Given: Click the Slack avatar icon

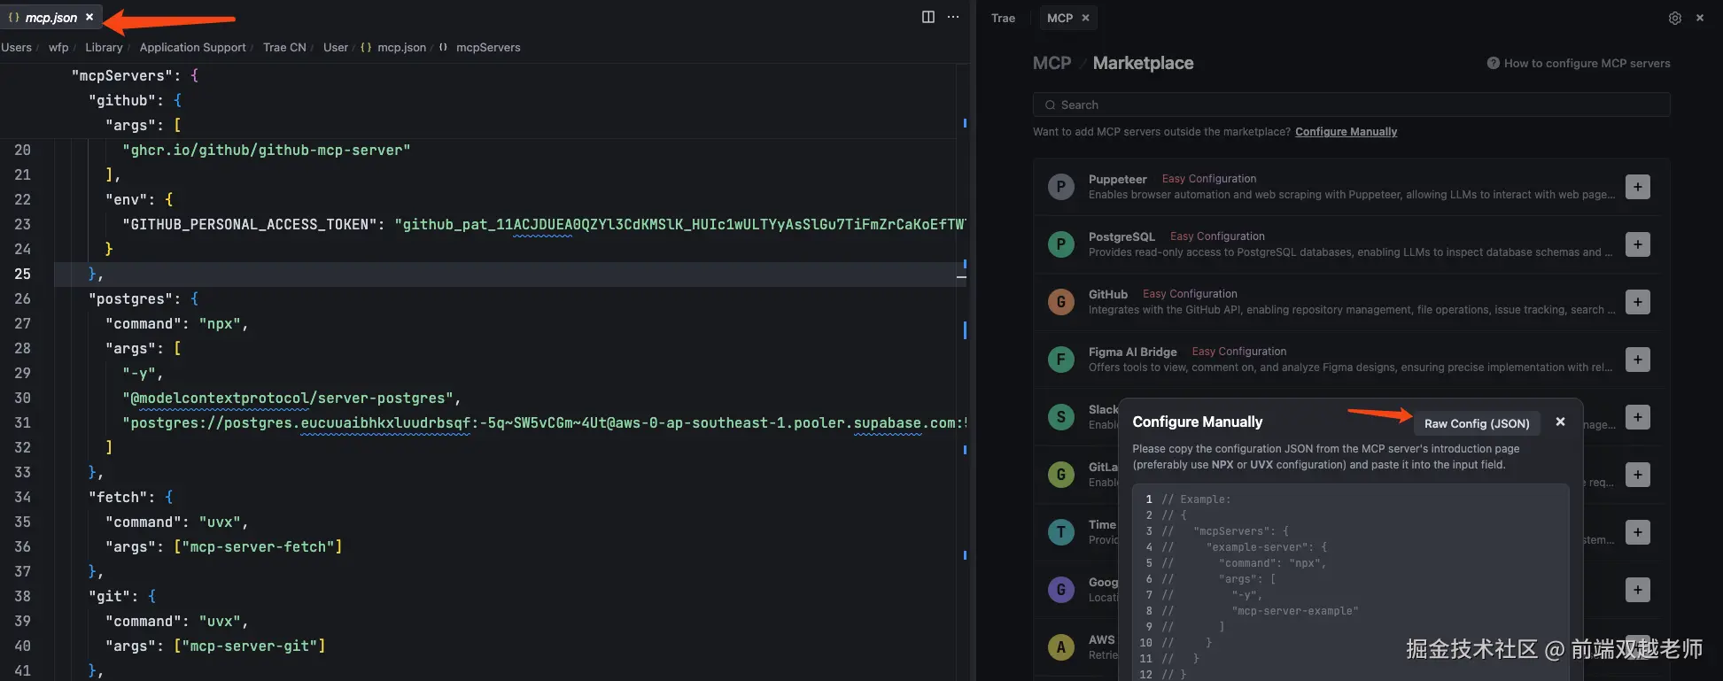Looking at the screenshot, I should (x=1060, y=417).
